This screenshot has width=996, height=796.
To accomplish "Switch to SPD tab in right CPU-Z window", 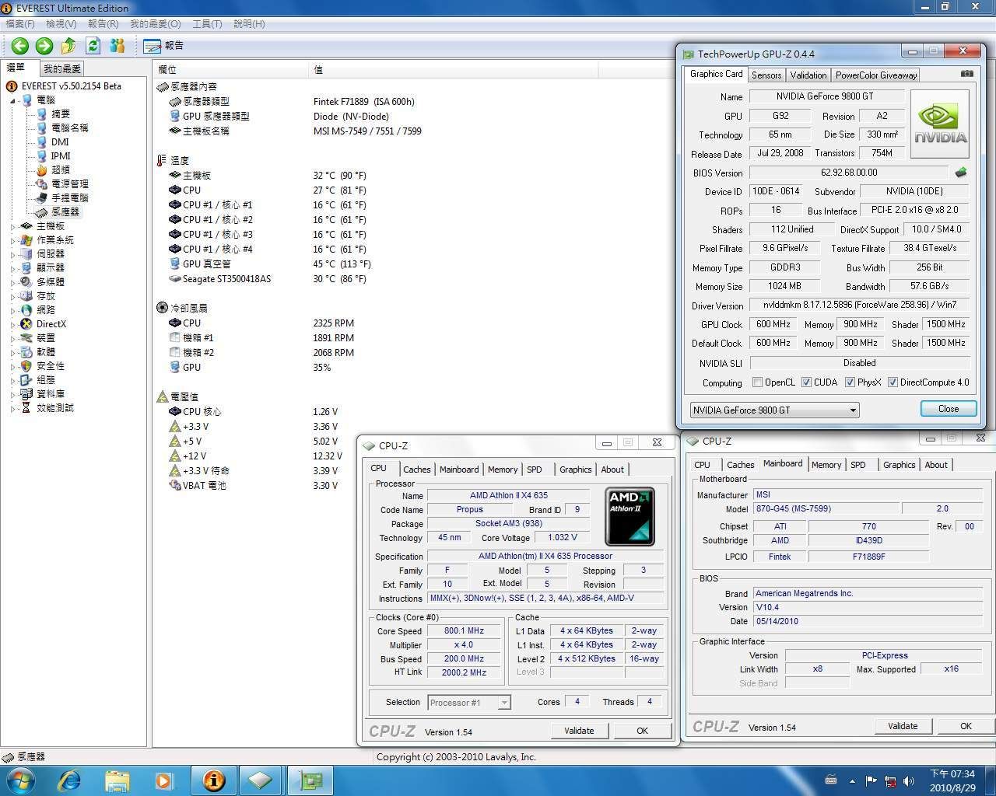I will tap(857, 464).
